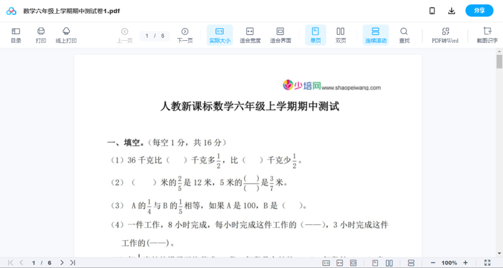Click the 打印 print icon
Screen dimensions: 503x268
41,35
